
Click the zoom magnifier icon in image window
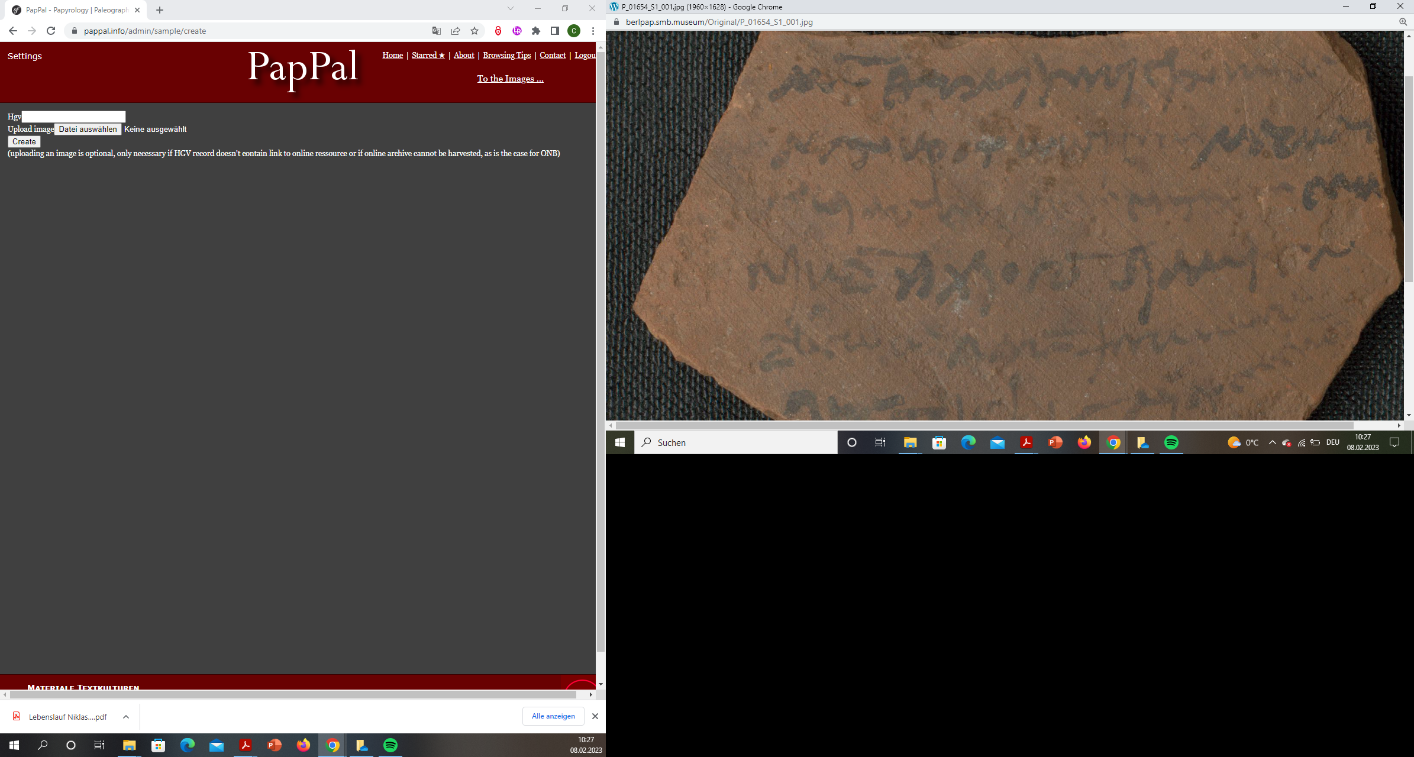coord(1403,22)
